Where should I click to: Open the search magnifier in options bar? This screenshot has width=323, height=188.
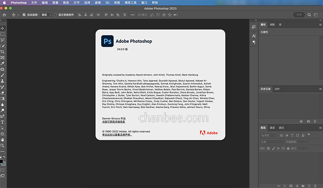pos(309,15)
